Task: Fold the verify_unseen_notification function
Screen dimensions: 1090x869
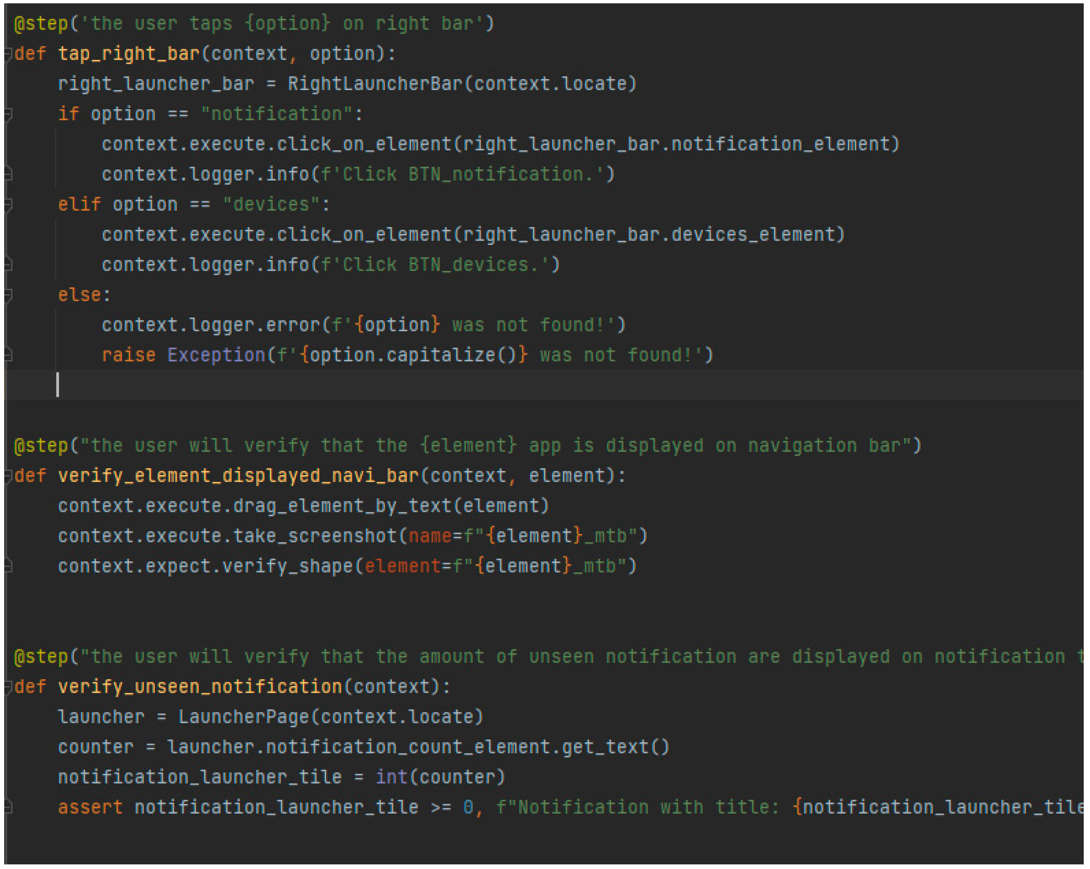Action: click(8, 687)
